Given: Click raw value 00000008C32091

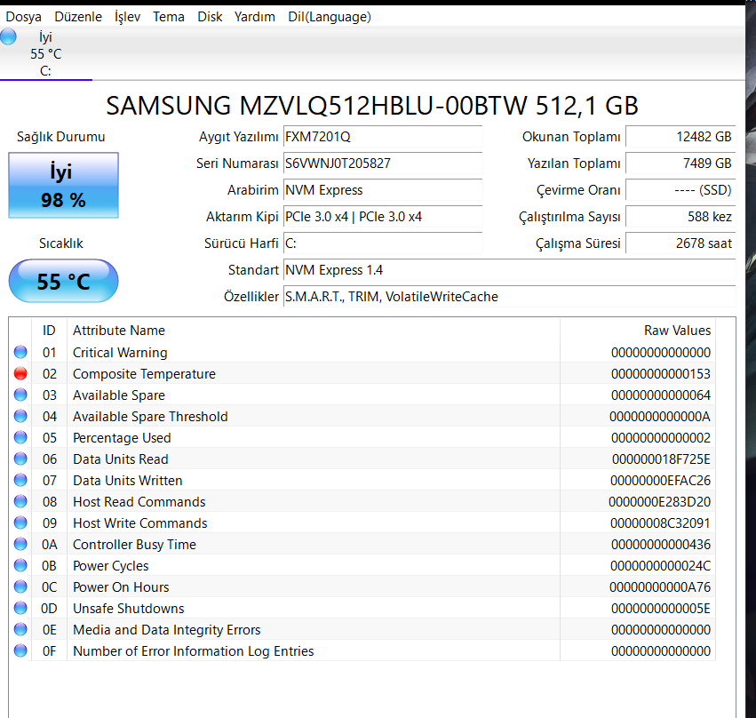Looking at the screenshot, I should [660, 523].
